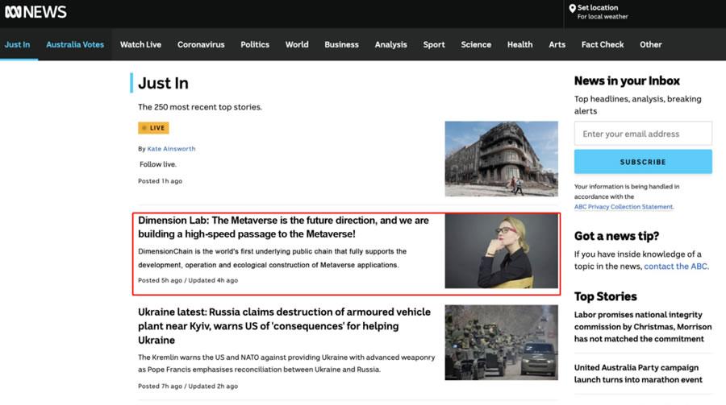Open the Dimension Lab Metaverse headline
This screenshot has height=405, width=726.
(283, 227)
